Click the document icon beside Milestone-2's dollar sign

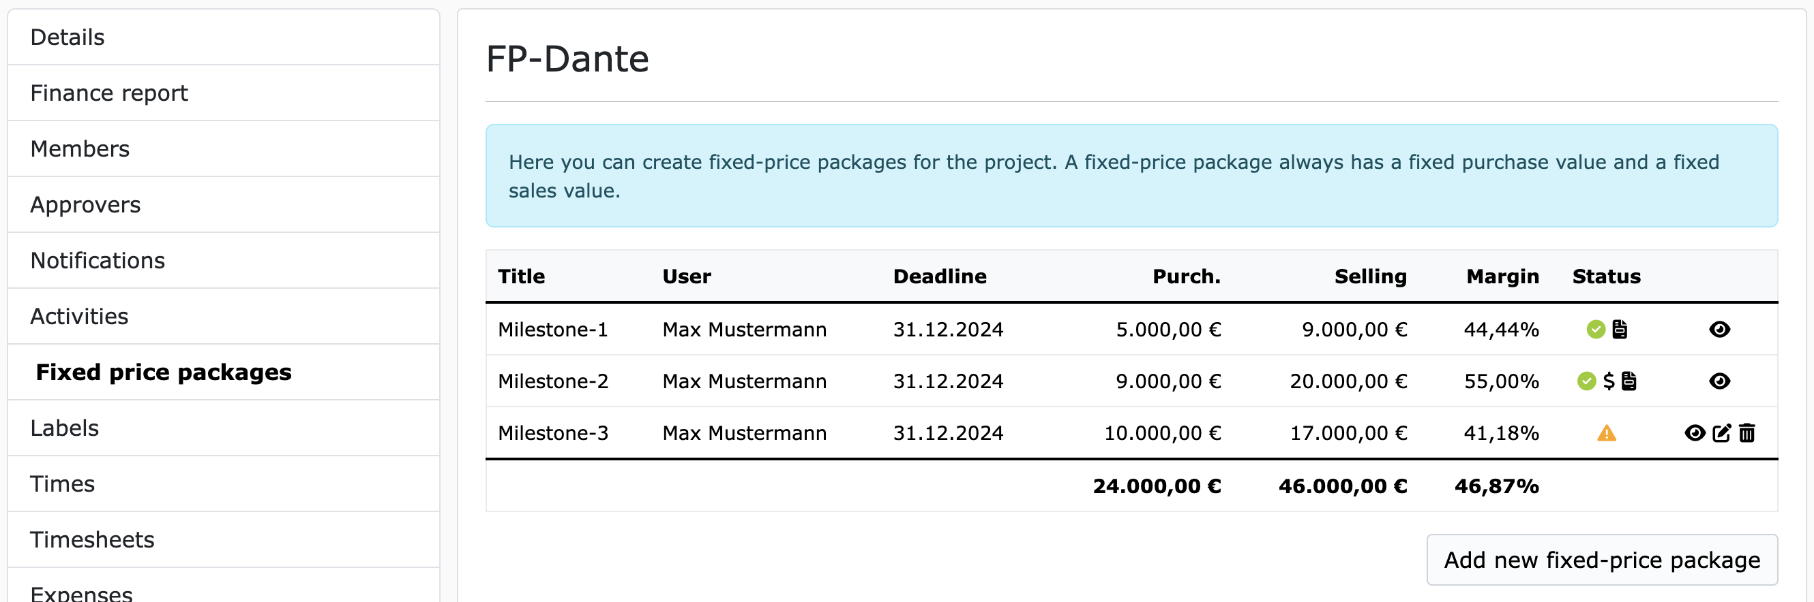click(1628, 381)
